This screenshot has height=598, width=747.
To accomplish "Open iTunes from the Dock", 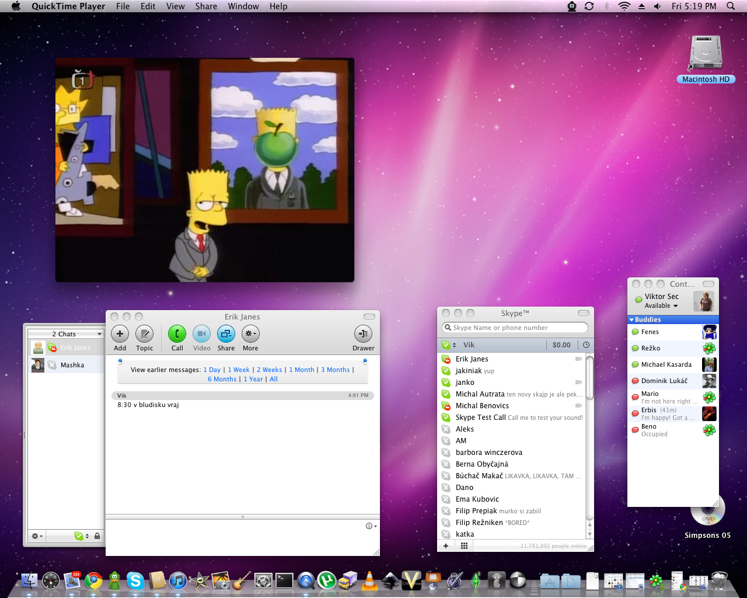I will pyautogui.click(x=178, y=580).
